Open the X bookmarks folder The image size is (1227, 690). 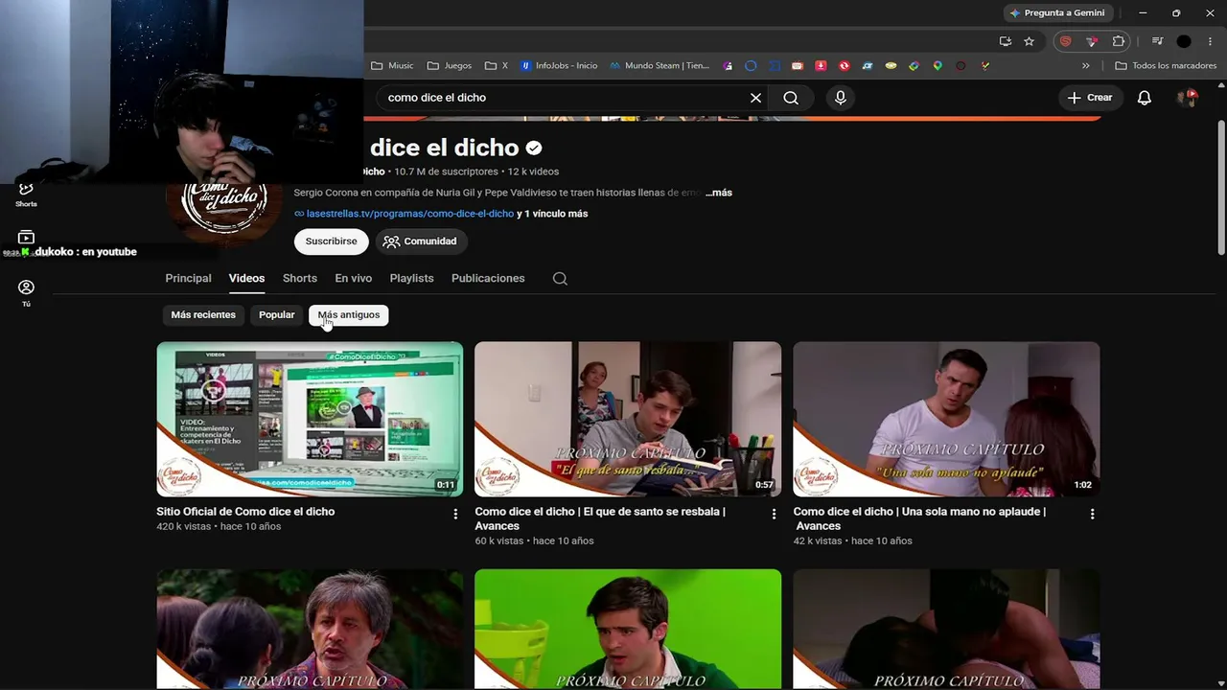click(x=497, y=66)
